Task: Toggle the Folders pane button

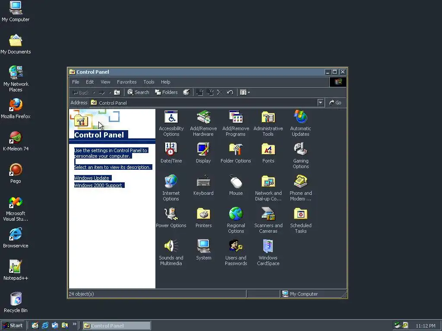Action: 166,92
